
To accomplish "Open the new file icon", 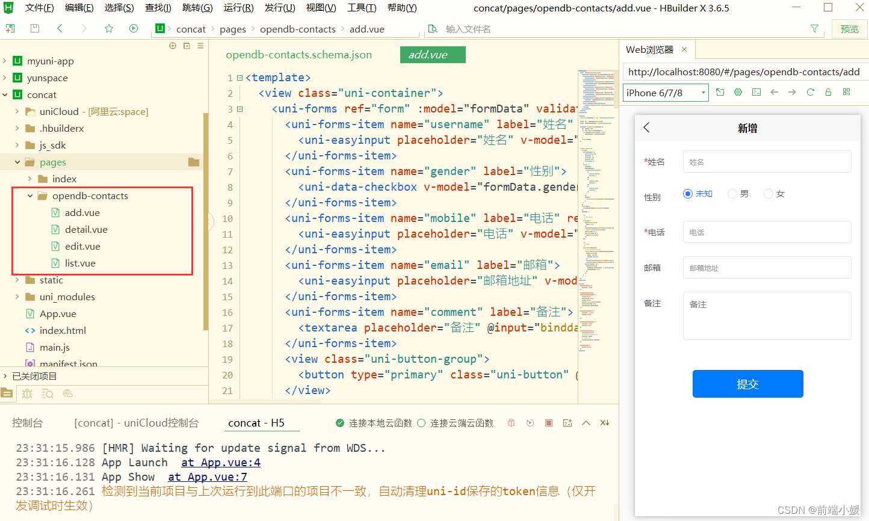I will pos(11,28).
